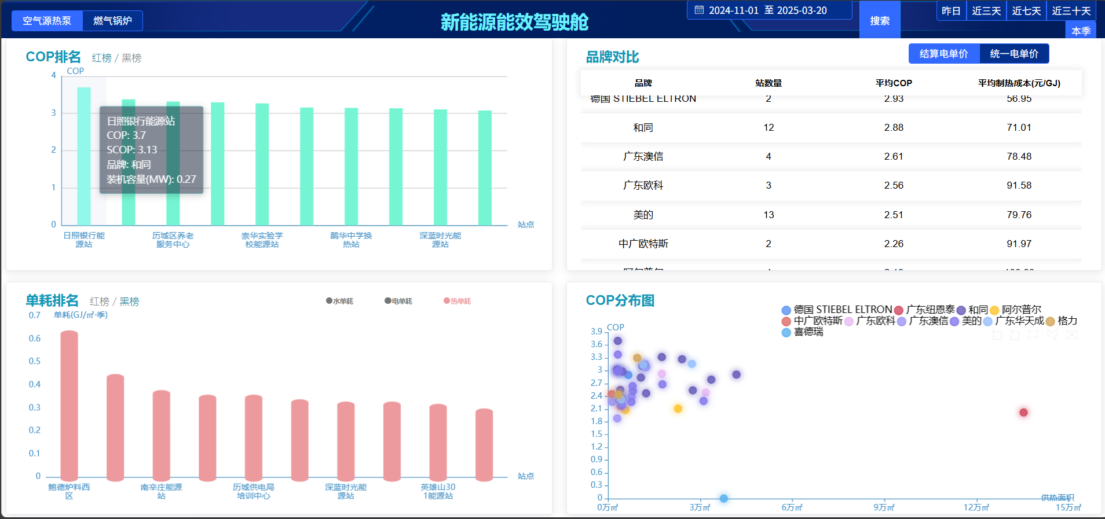Toggle the 广东华天成 legend series
The image size is (1105, 519).
click(1013, 321)
